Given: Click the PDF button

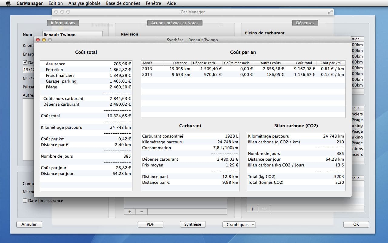Looking at the screenshot, I should point(150,224).
